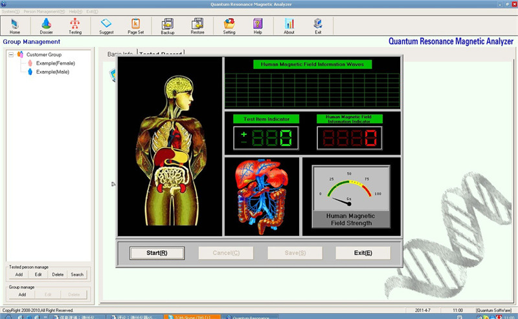The height and width of the screenshot is (319, 518).
Task: Collapse the Customer Group tree node
Action: click(x=12, y=54)
